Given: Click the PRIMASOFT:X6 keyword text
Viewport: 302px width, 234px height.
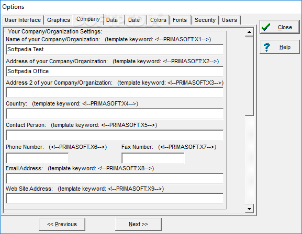Looking at the screenshot, I should tap(78, 147).
